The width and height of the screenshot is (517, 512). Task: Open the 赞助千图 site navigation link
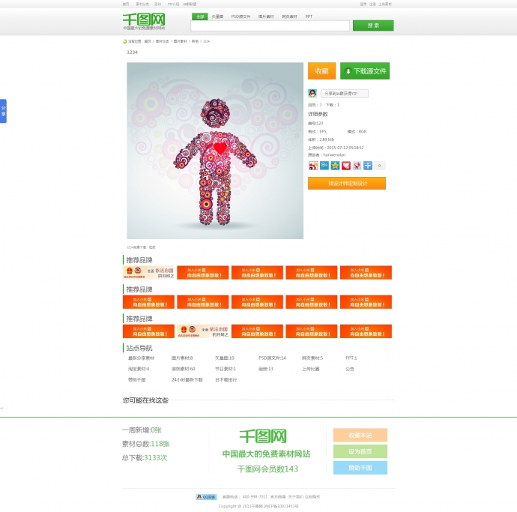point(137,380)
